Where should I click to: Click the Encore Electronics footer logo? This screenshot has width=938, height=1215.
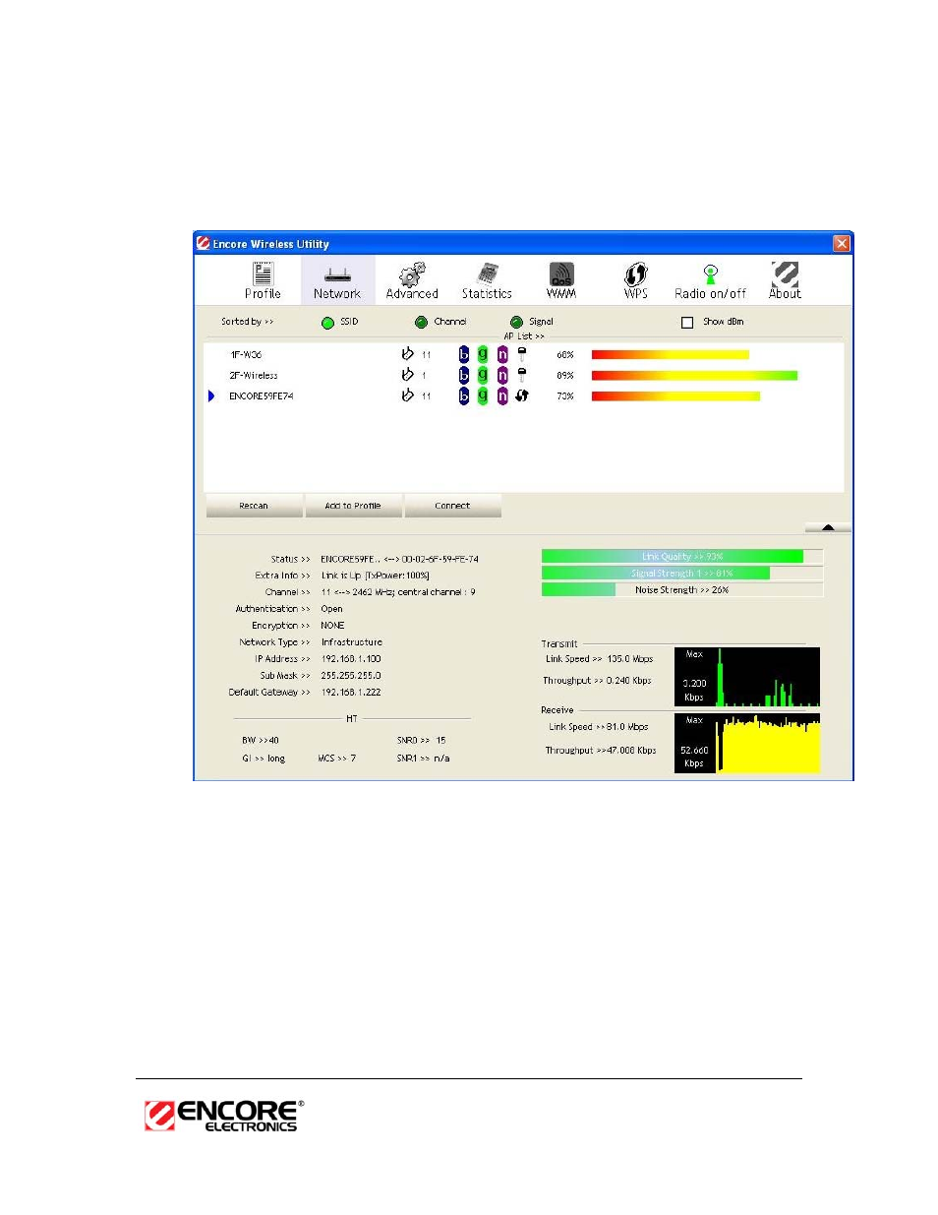click(x=224, y=1116)
